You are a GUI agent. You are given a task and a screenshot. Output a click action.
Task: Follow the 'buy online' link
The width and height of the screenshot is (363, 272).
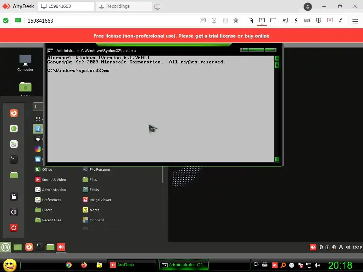point(257,36)
